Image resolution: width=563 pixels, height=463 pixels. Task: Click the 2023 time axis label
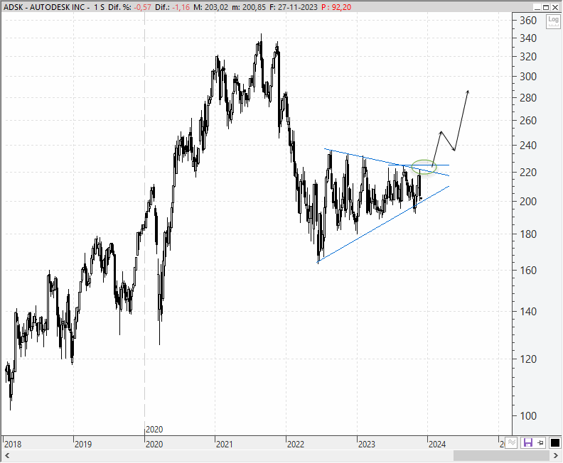[367, 445]
